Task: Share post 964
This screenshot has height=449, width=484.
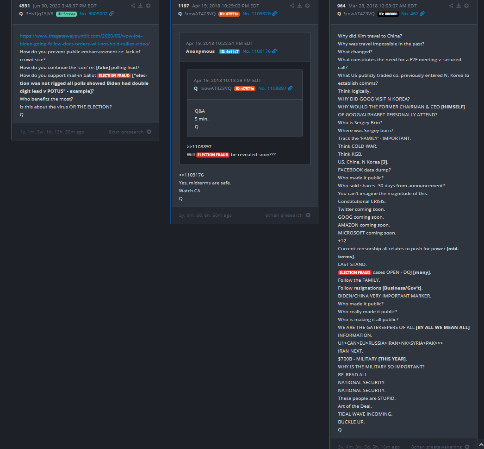Action: coord(451,6)
